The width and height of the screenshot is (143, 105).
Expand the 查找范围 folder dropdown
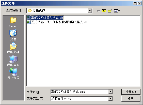[90, 11]
